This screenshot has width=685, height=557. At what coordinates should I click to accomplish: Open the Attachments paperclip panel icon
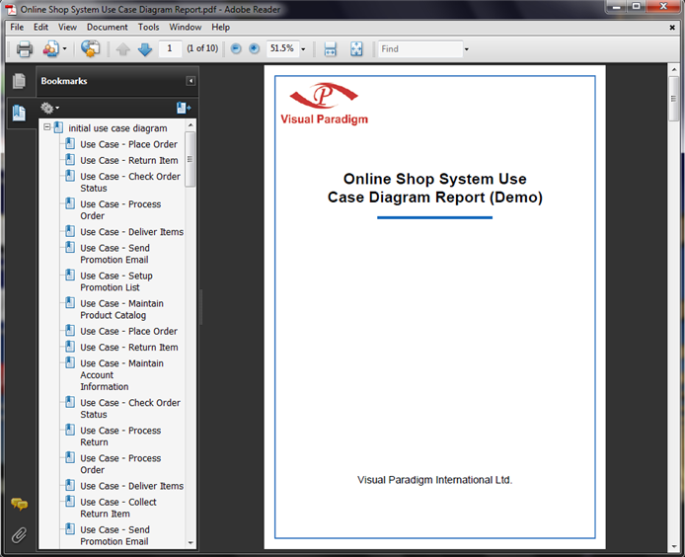coord(19,534)
